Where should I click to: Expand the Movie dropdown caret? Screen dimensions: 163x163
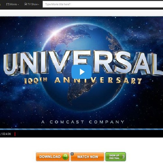pyautogui.click(x=18, y=5)
